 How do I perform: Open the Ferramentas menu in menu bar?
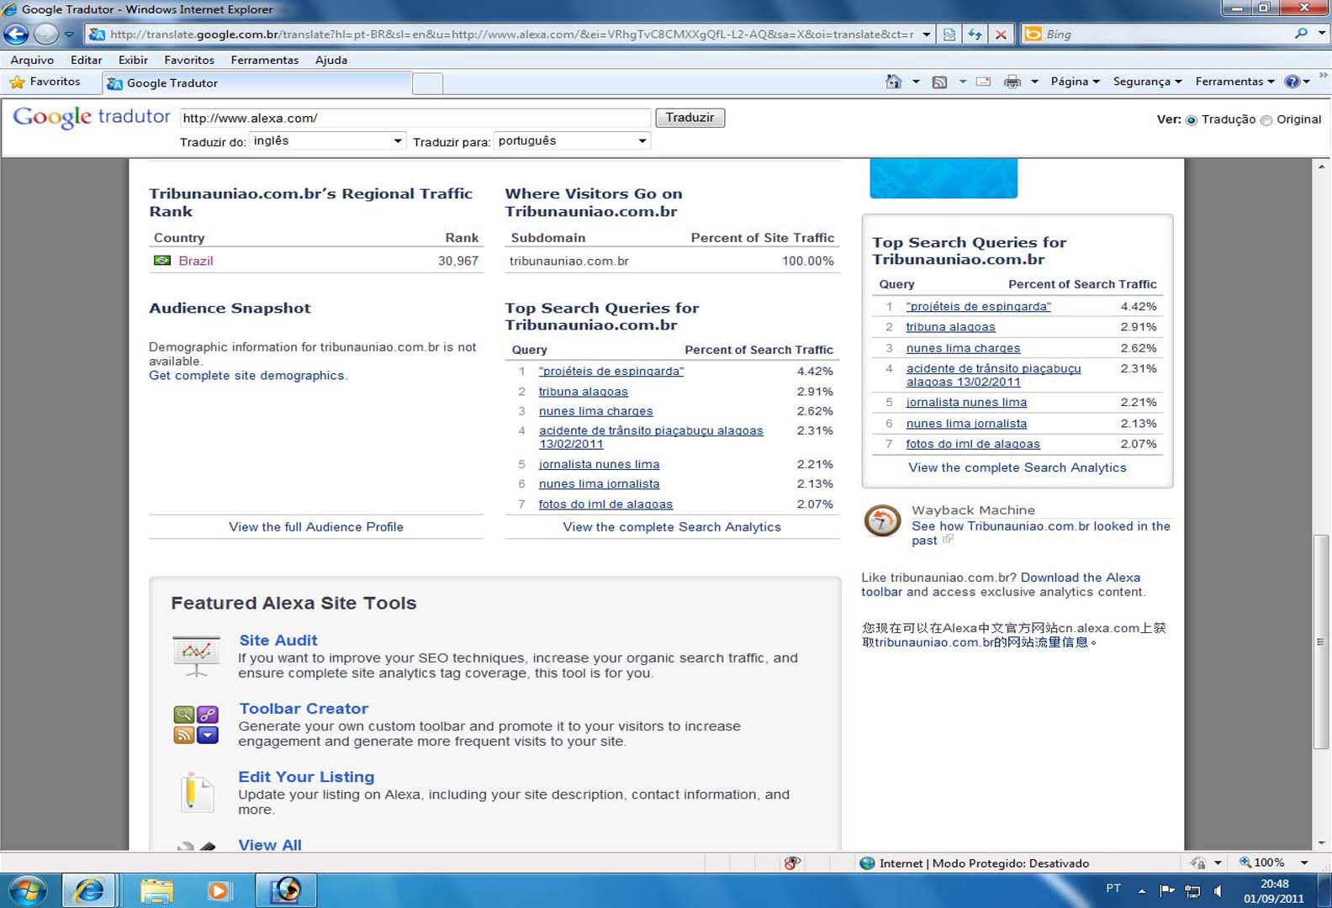pyautogui.click(x=264, y=60)
